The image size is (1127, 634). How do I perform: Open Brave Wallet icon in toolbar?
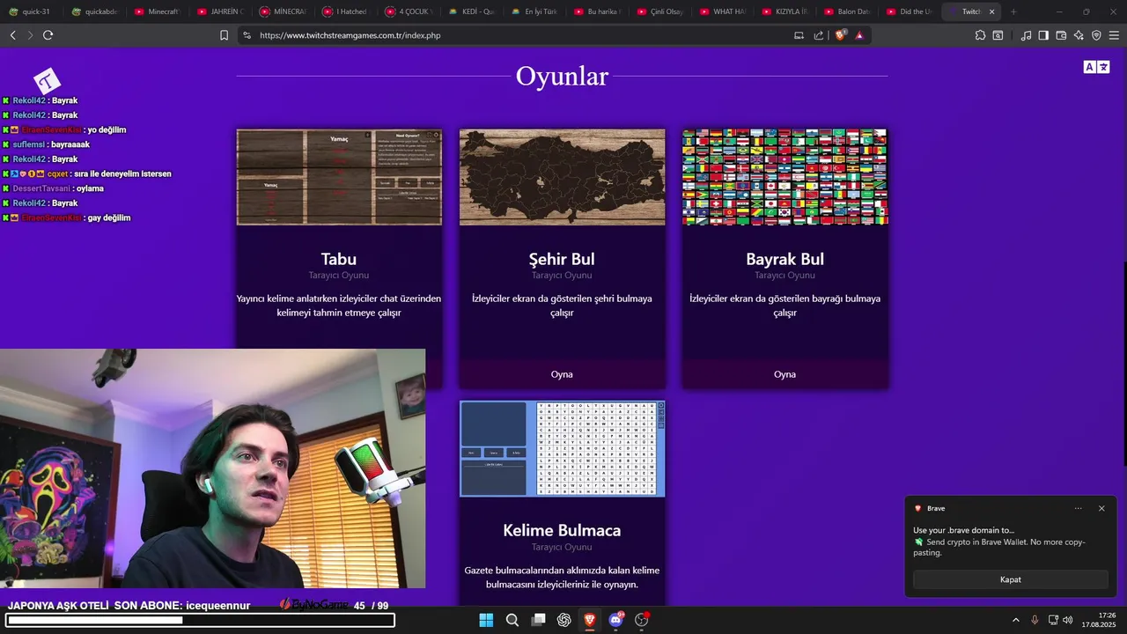[x=1061, y=35]
